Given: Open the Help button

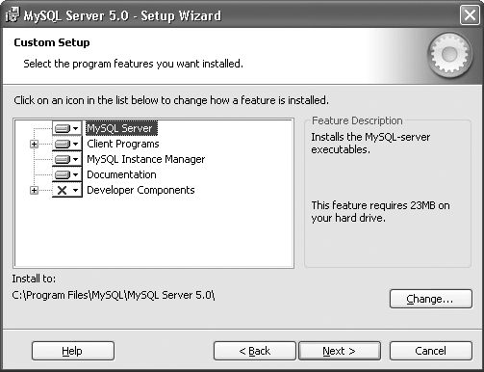Looking at the screenshot, I should (x=73, y=351).
